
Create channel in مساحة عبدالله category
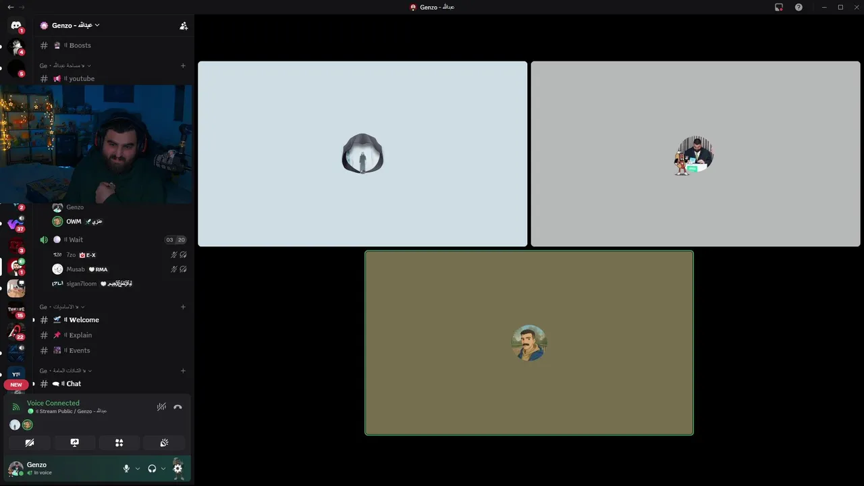pyautogui.click(x=183, y=65)
